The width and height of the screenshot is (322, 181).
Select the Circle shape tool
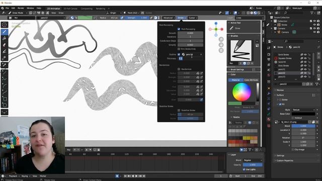point(5,105)
